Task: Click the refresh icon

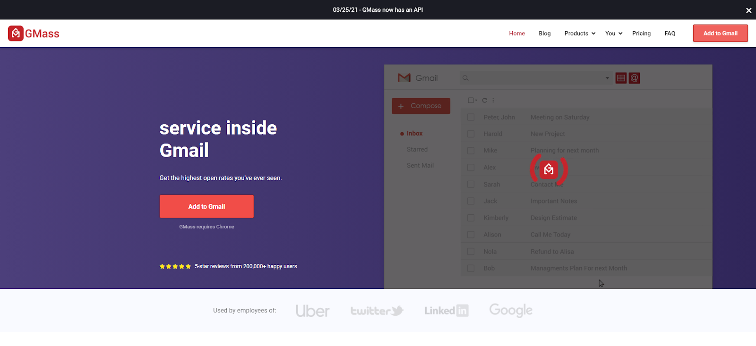Action: [x=484, y=100]
